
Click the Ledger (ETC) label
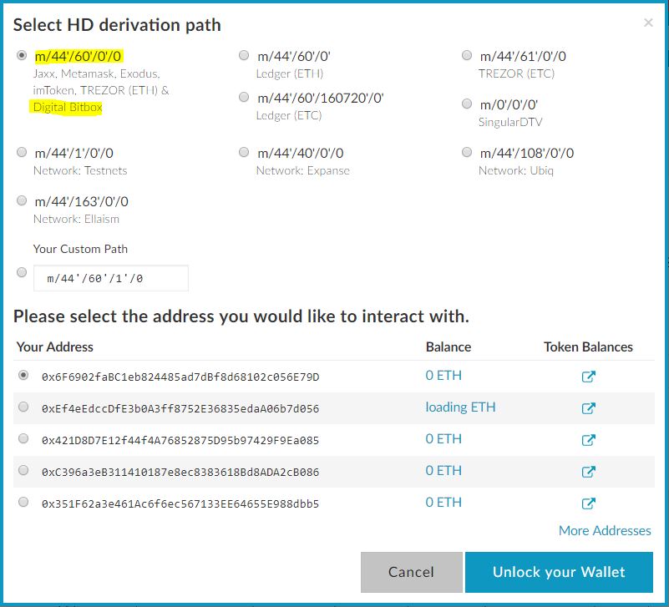289,115
